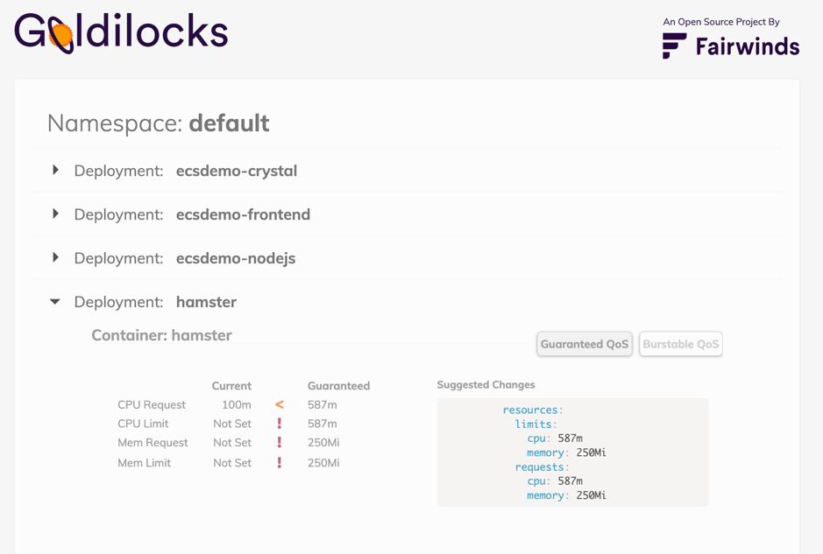Click the red exclamation icon for Mem Request
The width and height of the screenshot is (823, 554).
[280, 442]
